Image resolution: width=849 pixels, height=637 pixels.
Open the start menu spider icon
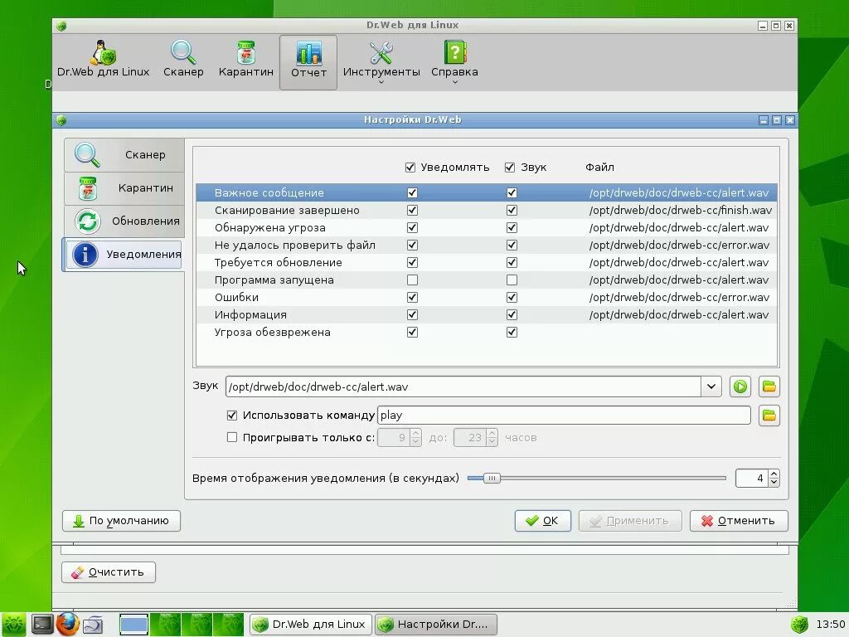[x=13, y=625]
